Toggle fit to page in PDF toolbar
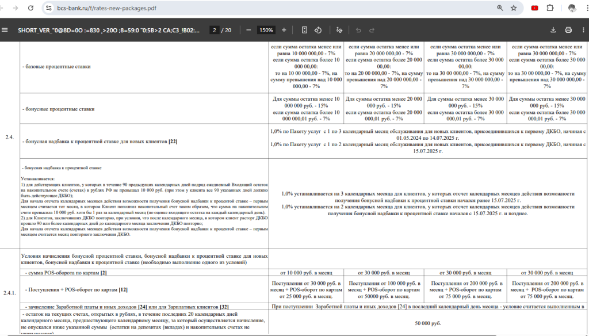Screen dimensions: 589x336 point(305,30)
